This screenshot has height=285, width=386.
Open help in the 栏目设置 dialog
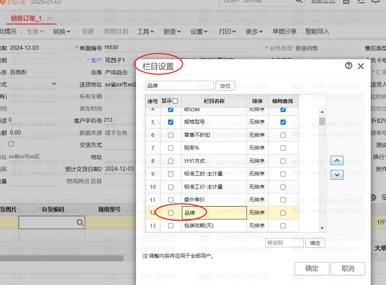[x=349, y=66]
